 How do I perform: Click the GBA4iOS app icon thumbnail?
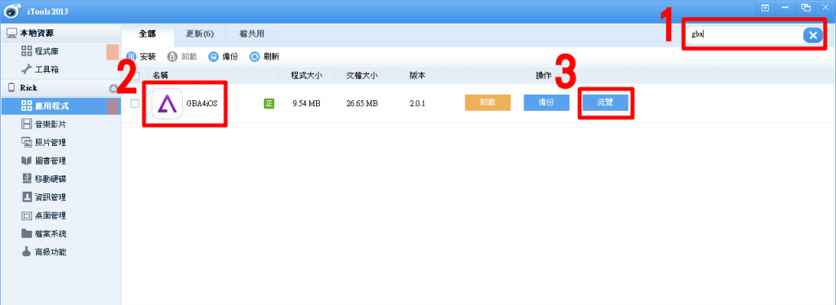(167, 104)
